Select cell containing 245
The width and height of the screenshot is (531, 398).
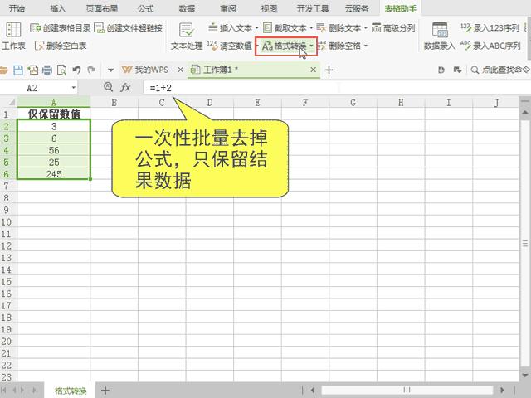[x=54, y=174]
